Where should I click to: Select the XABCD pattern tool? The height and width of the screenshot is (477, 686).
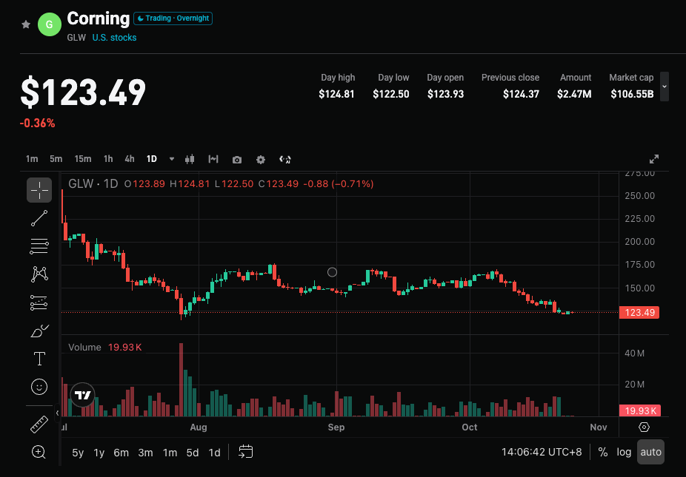pos(39,274)
